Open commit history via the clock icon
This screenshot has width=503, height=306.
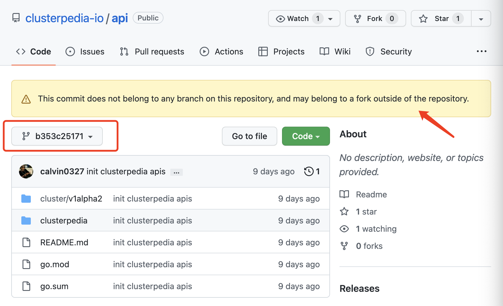click(309, 171)
